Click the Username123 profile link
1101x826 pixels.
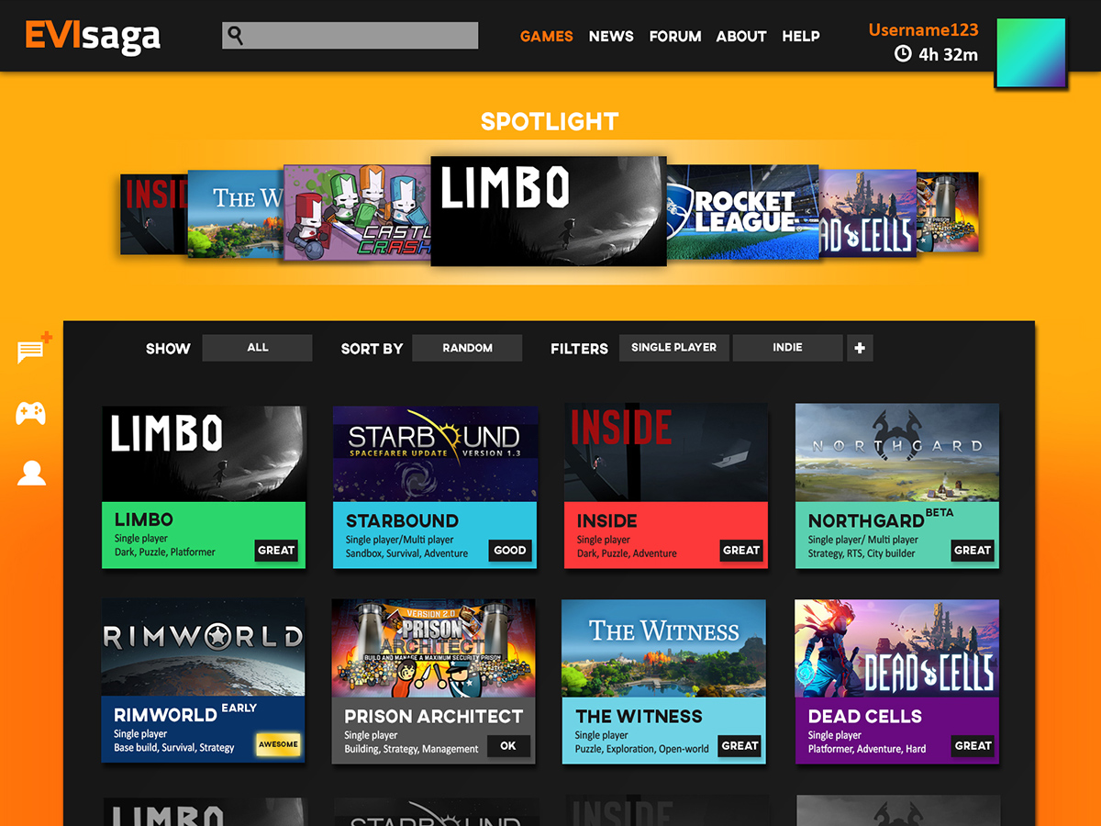[923, 29]
